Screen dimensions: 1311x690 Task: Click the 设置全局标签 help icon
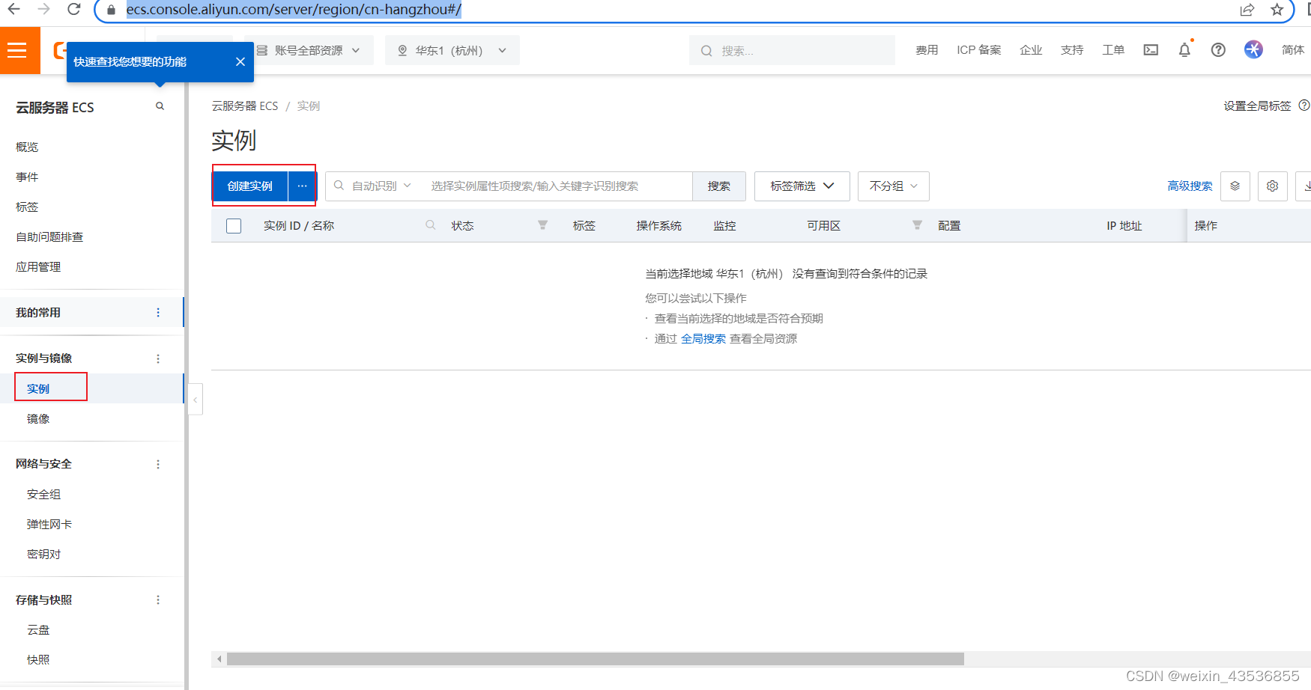pyautogui.click(x=1304, y=106)
